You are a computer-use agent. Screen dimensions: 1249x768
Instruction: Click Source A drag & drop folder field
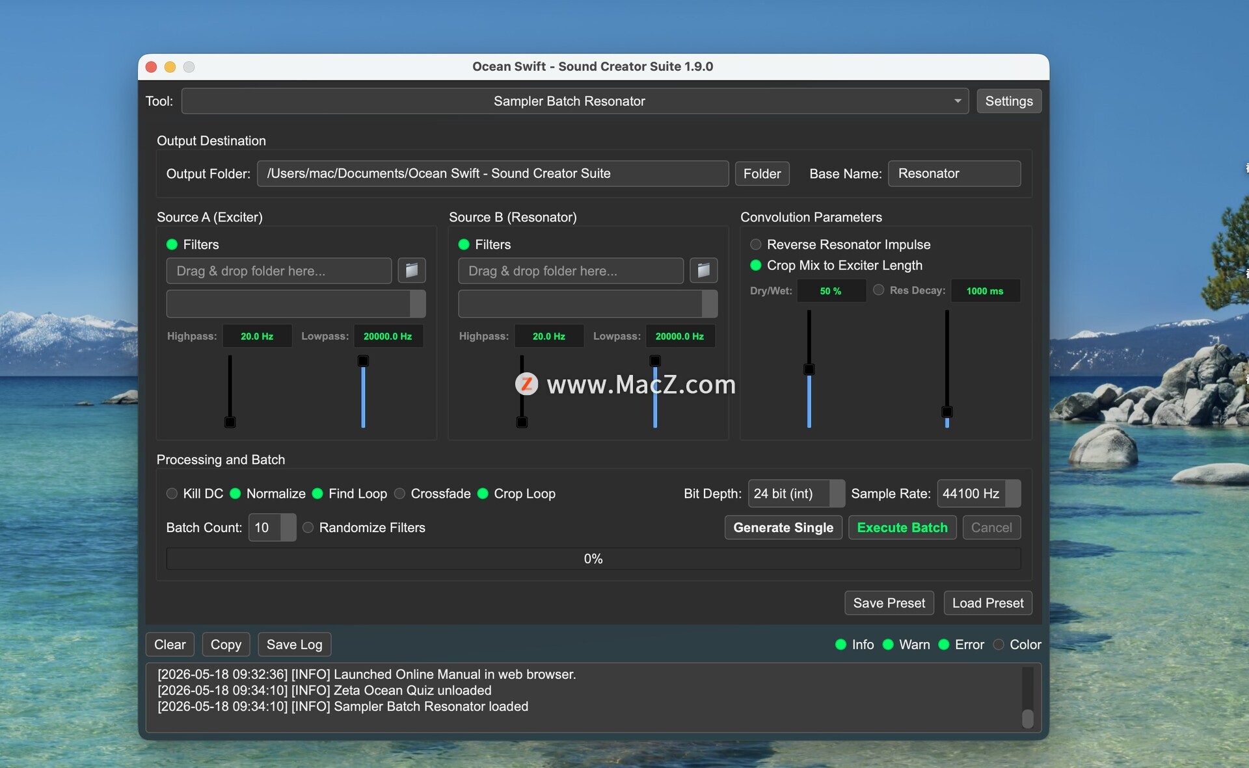click(279, 271)
